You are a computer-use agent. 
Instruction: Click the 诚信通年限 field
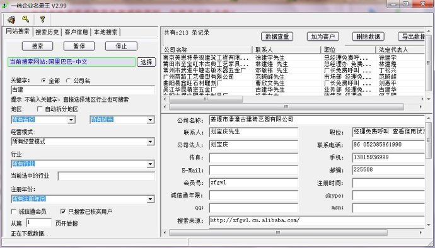(x=253, y=195)
